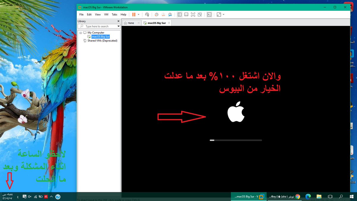Open the power options dropdown beside Pause
Image resolution: width=357 pixels, height=201 pixels.
[x=139, y=14]
